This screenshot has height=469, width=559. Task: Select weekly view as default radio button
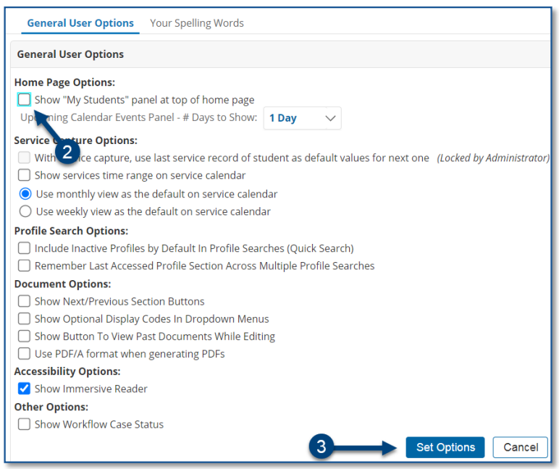click(25, 211)
